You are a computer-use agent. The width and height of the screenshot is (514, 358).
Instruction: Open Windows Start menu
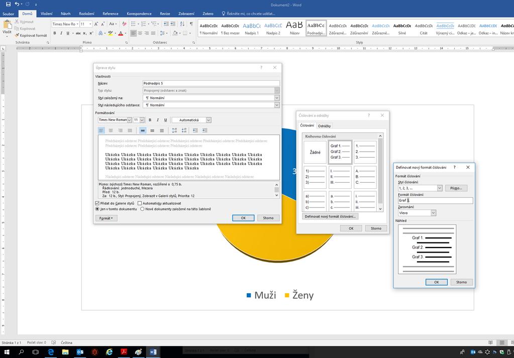(x=6, y=352)
